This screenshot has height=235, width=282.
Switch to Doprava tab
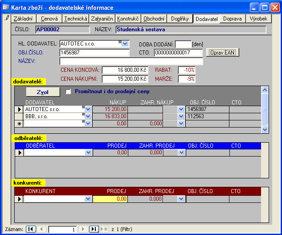[233, 19]
